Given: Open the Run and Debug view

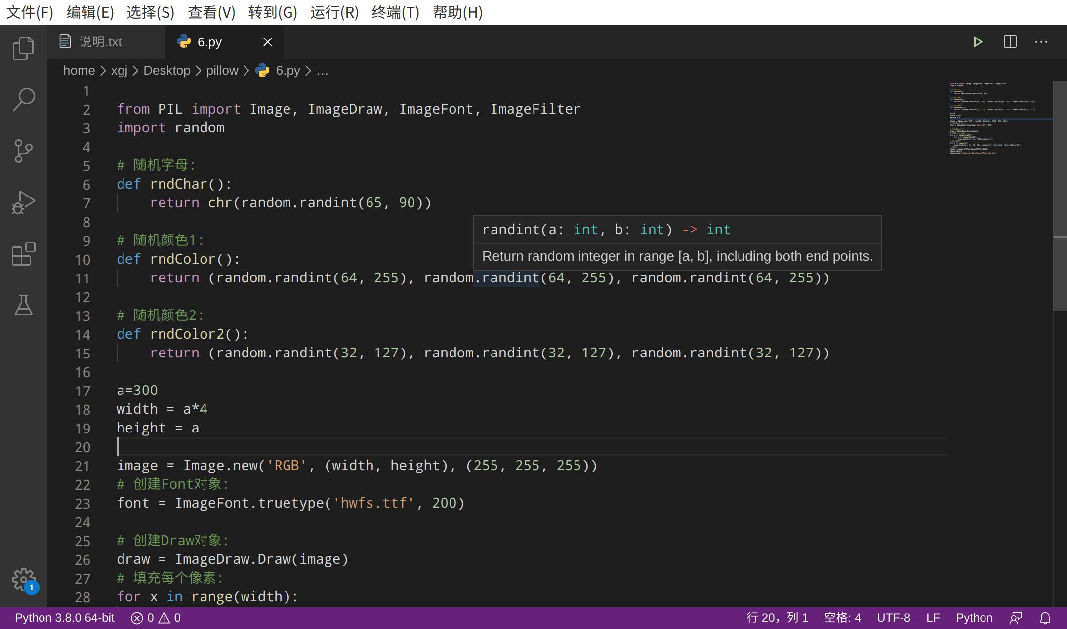Looking at the screenshot, I should (23, 202).
